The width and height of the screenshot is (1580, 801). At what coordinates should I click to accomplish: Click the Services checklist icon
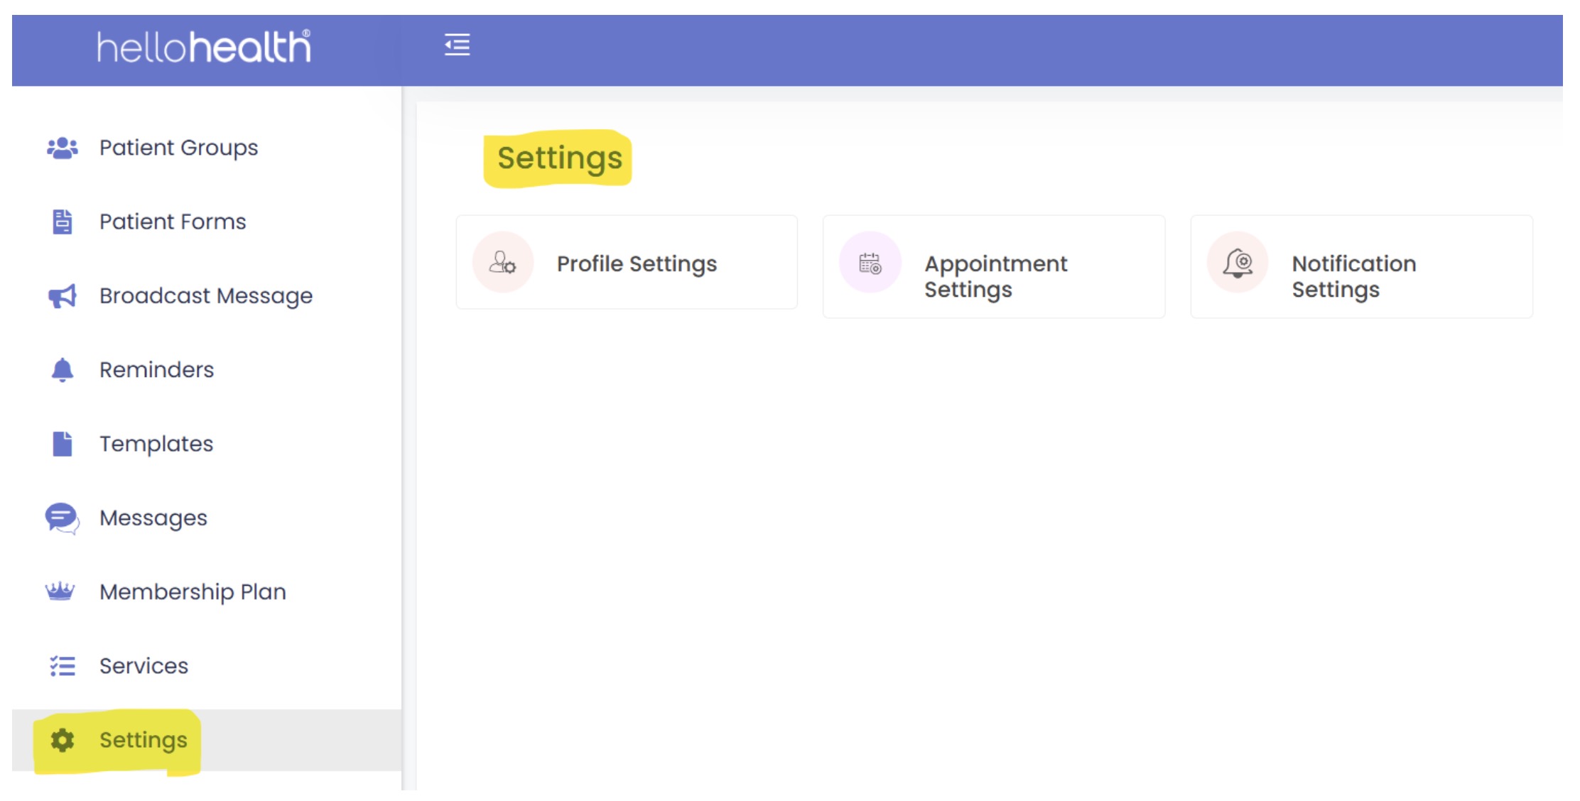pyautogui.click(x=63, y=666)
